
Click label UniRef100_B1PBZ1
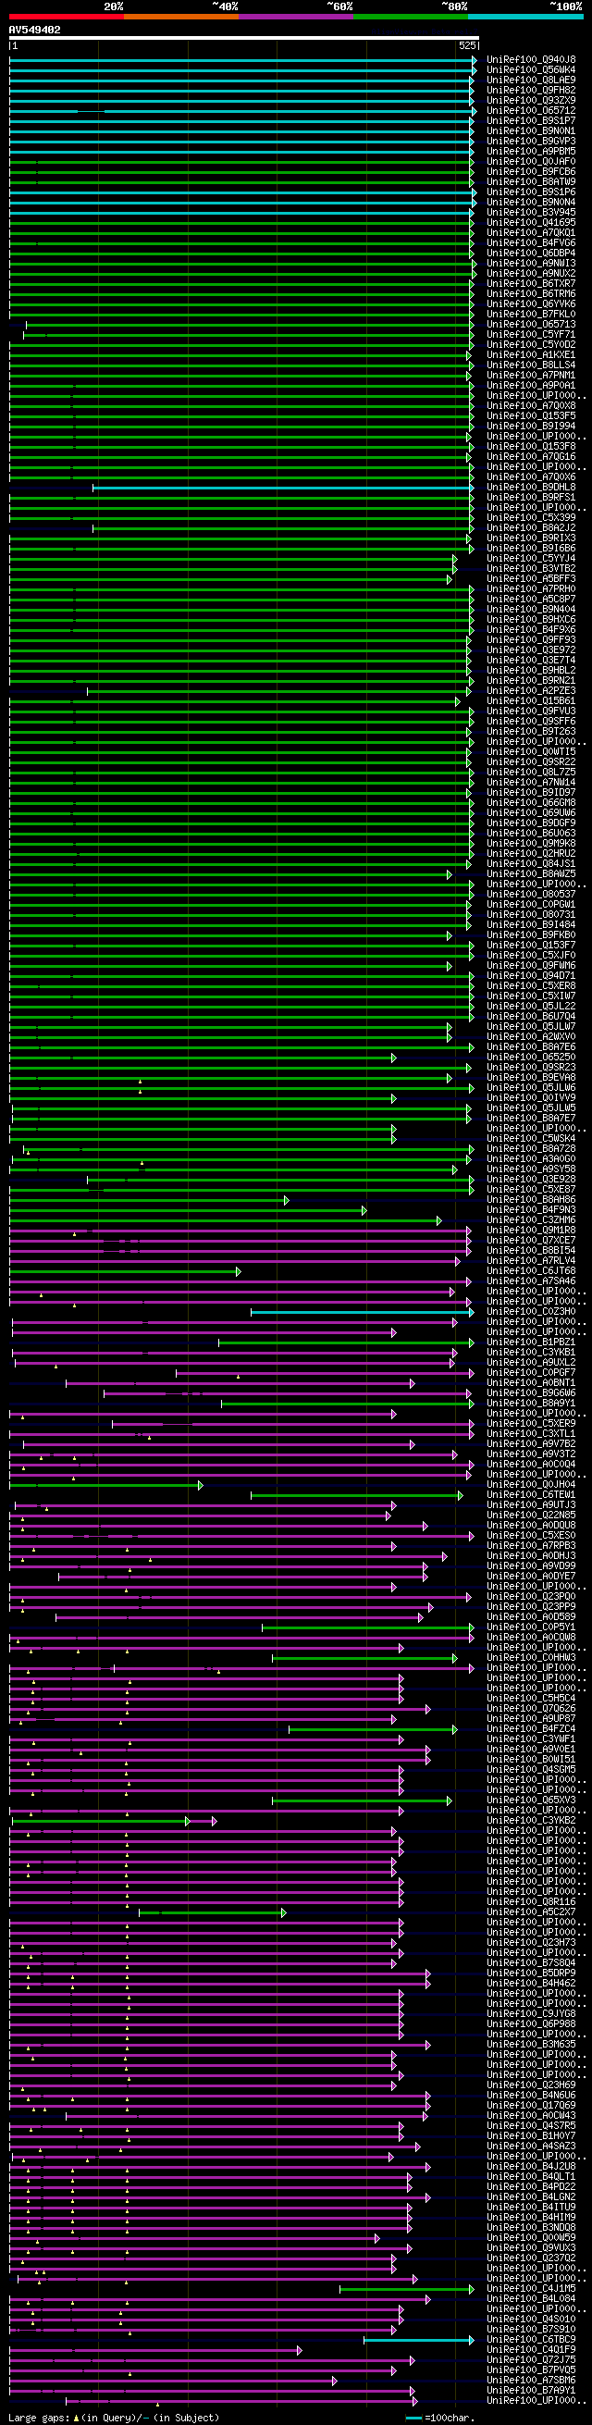531,1342
